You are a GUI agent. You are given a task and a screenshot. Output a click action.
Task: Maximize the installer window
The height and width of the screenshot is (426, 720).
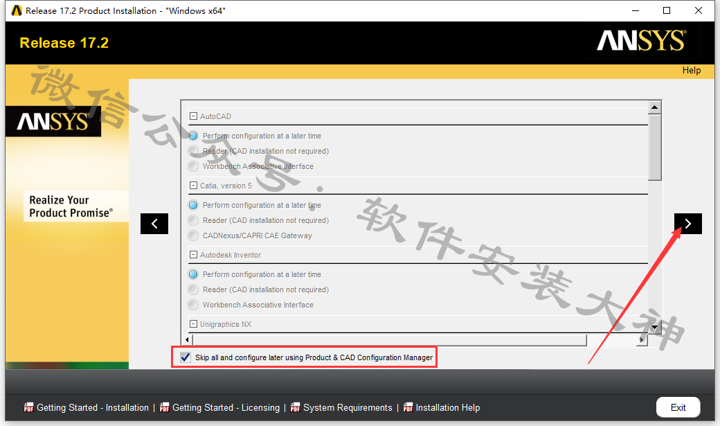tap(667, 10)
